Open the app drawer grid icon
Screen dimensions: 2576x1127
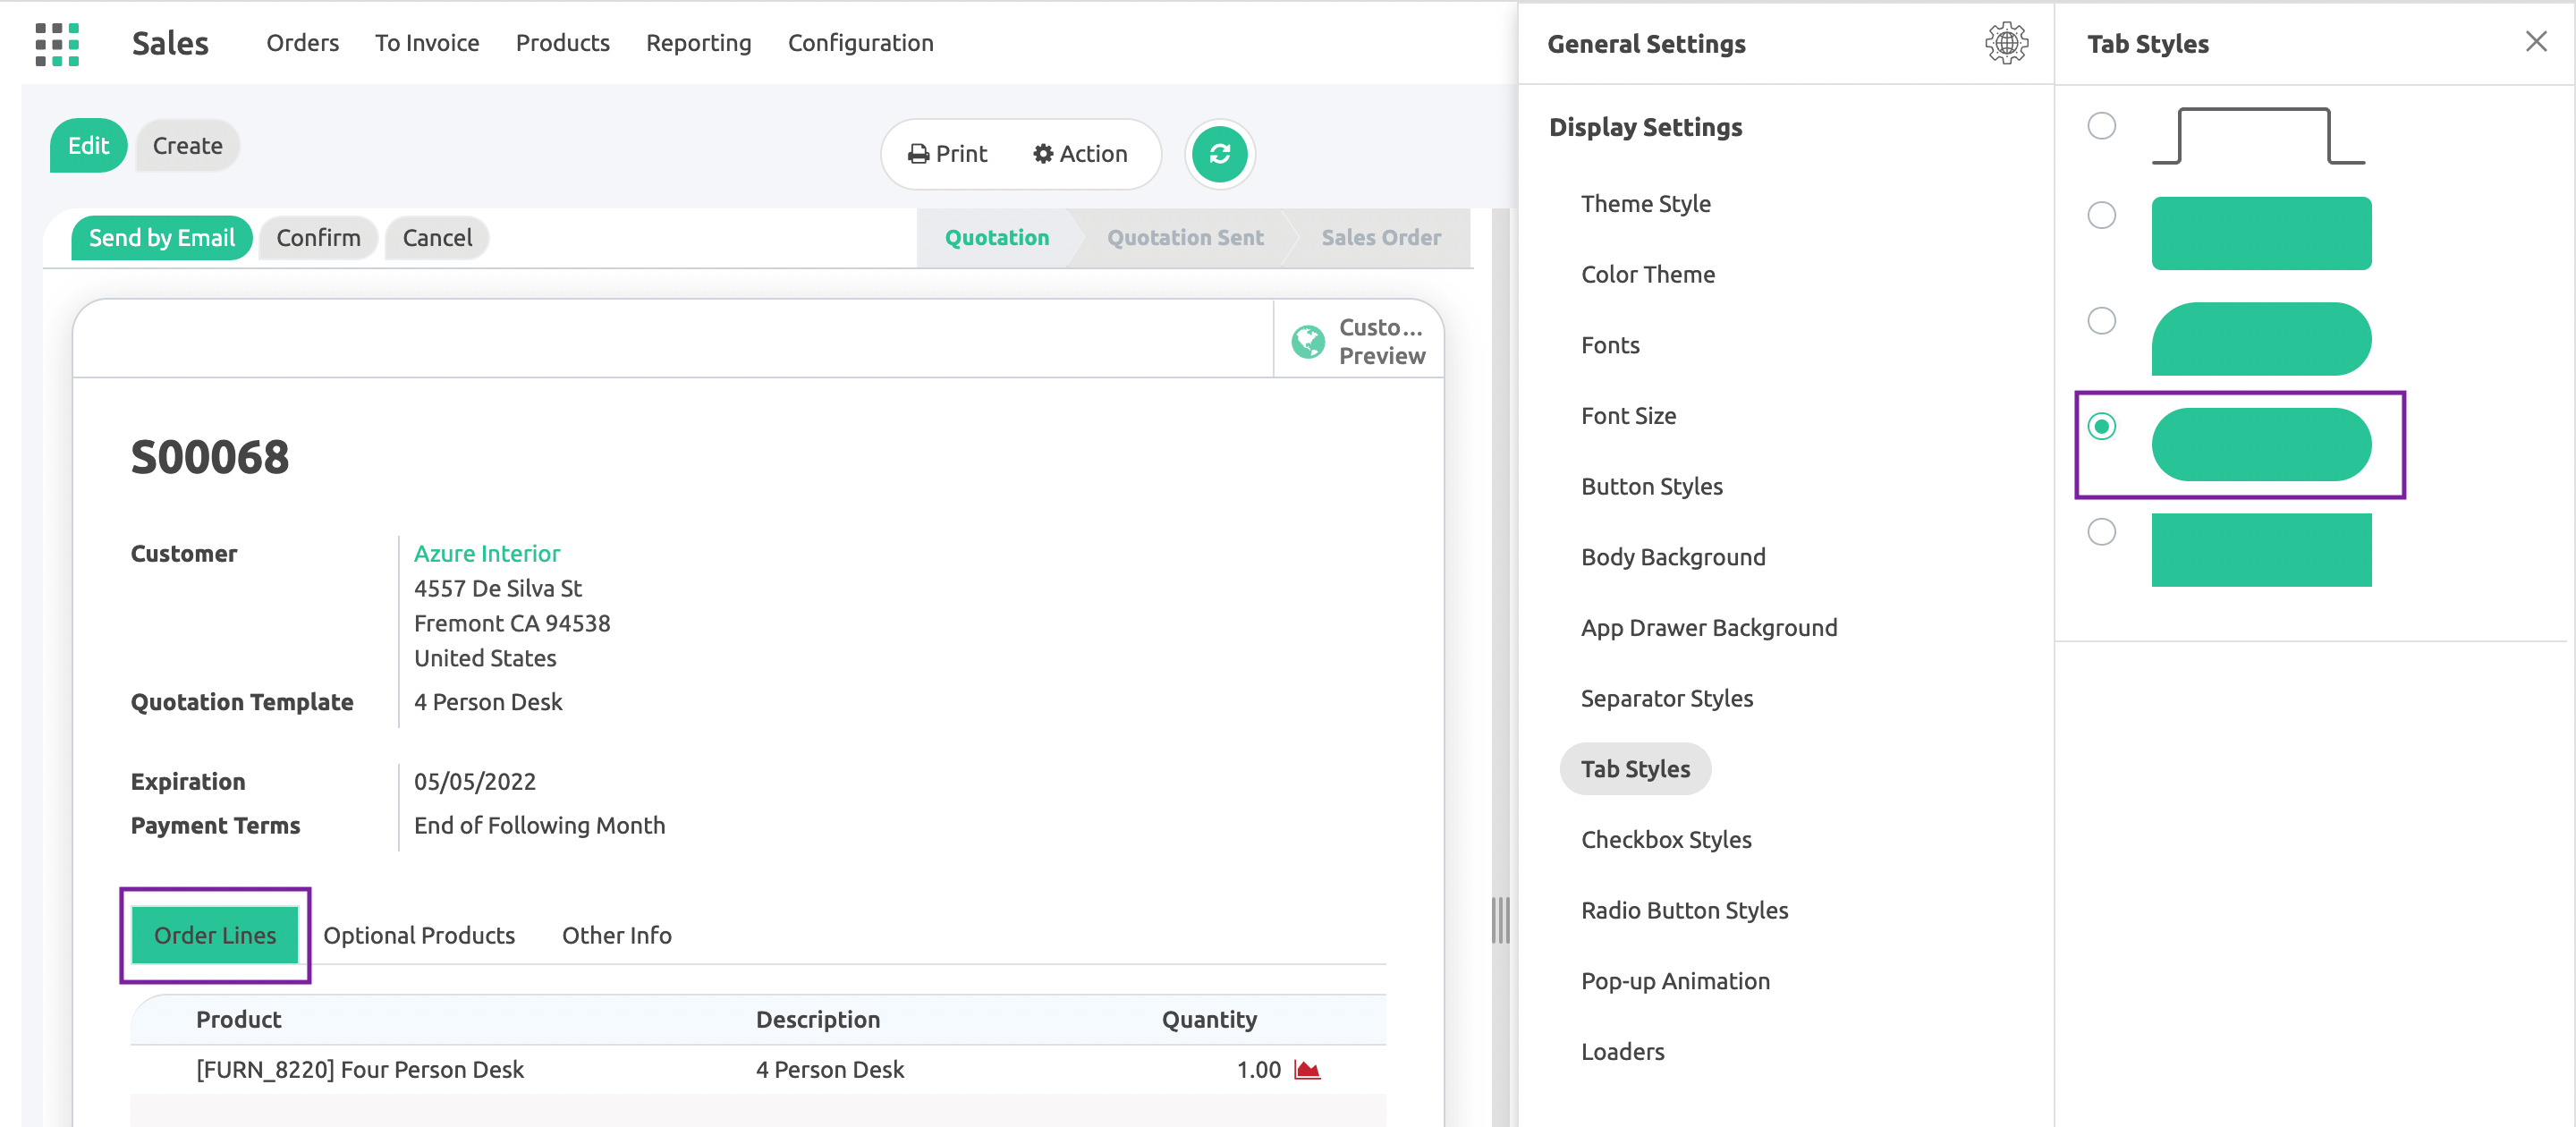click(57, 44)
